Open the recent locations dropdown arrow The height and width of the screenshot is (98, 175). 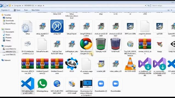click(x=7, y=5)
